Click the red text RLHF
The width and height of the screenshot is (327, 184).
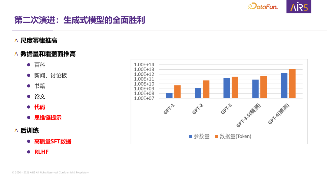coord(41,152)
